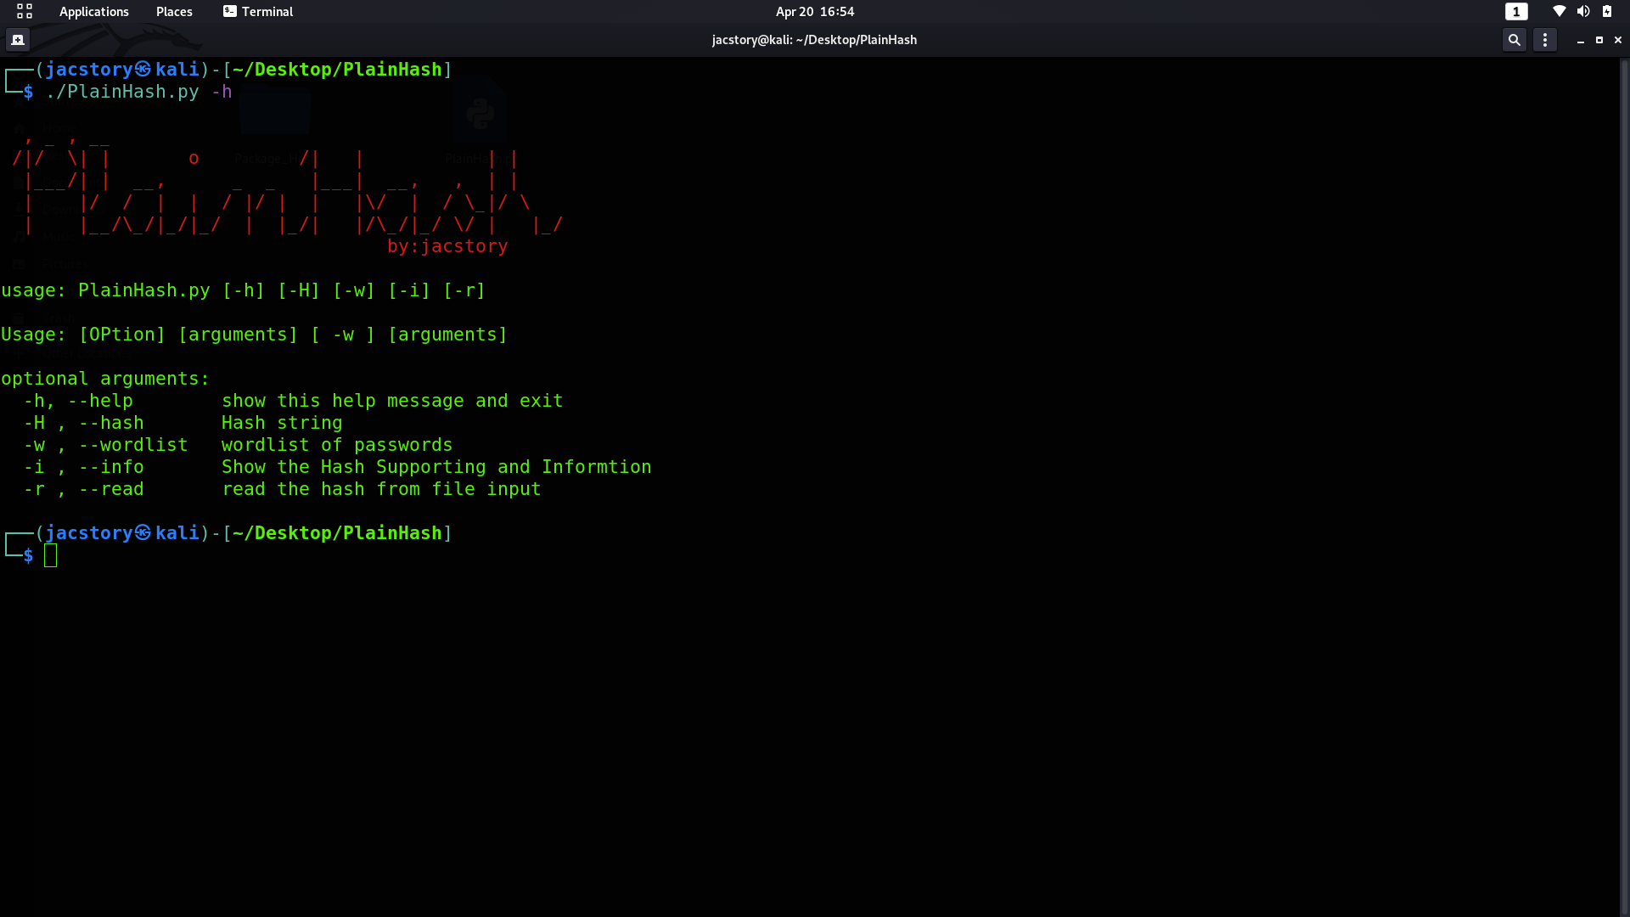The width and height of the screenshot is (1630, 917).
Task: Click the active prompt cursor block
Action: pos(51,555)
